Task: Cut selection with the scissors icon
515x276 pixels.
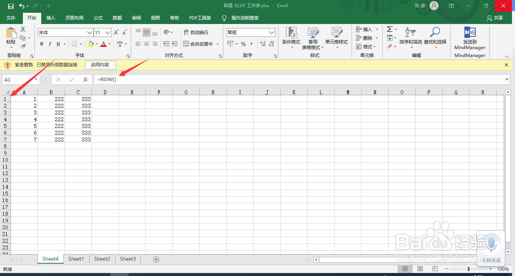Action: point(23,29)
